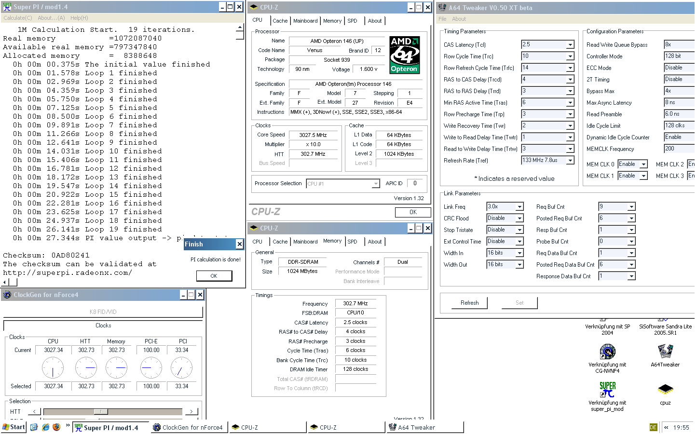Open the cpuz desktop icon
This screenshot has height=434, width=697.
click(665, 390)
